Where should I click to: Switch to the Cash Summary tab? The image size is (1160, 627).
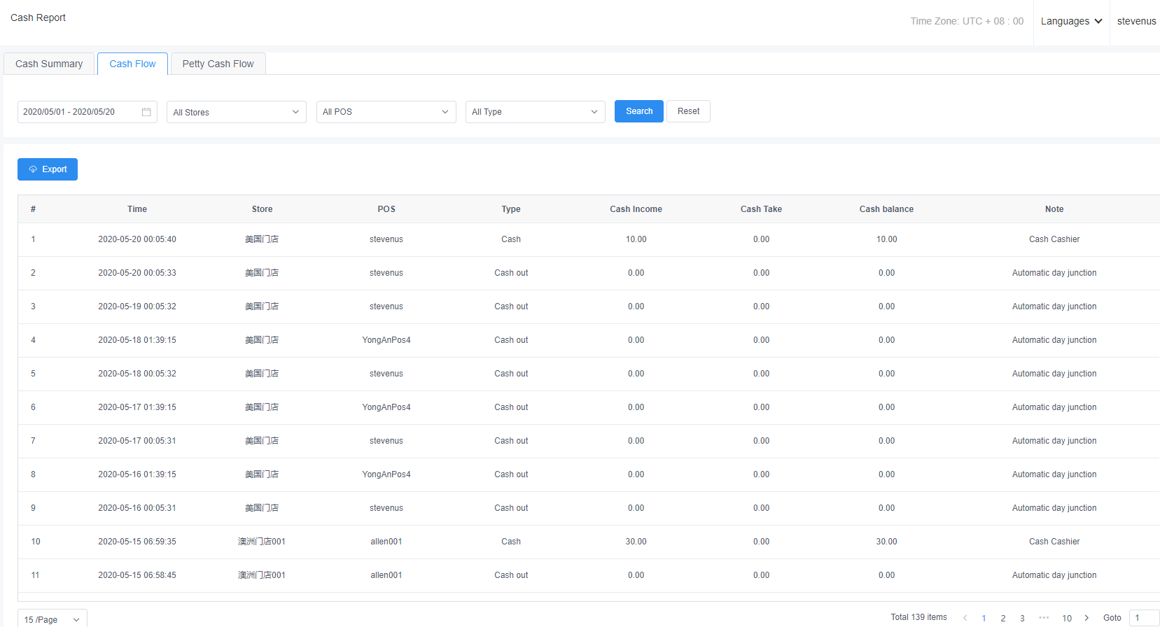click(x=49, y=64)
